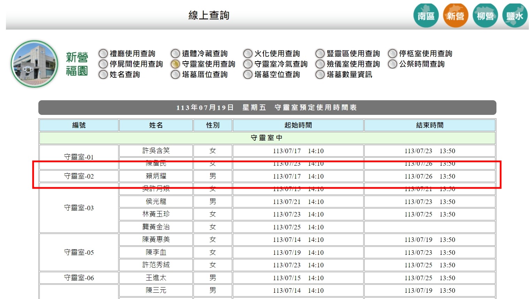Click the 新營福園 building photo logo

(35, 64)
